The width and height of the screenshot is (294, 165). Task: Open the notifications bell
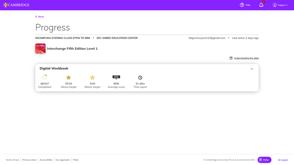(261, 5)
